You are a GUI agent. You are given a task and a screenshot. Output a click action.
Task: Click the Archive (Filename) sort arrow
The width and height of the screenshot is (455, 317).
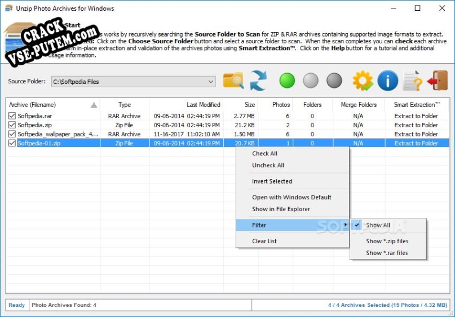(x=94, y=105)
